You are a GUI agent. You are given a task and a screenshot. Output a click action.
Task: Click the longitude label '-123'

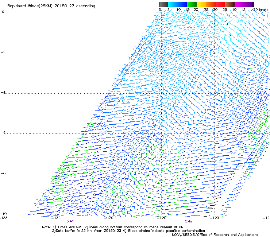click(215, 218)
